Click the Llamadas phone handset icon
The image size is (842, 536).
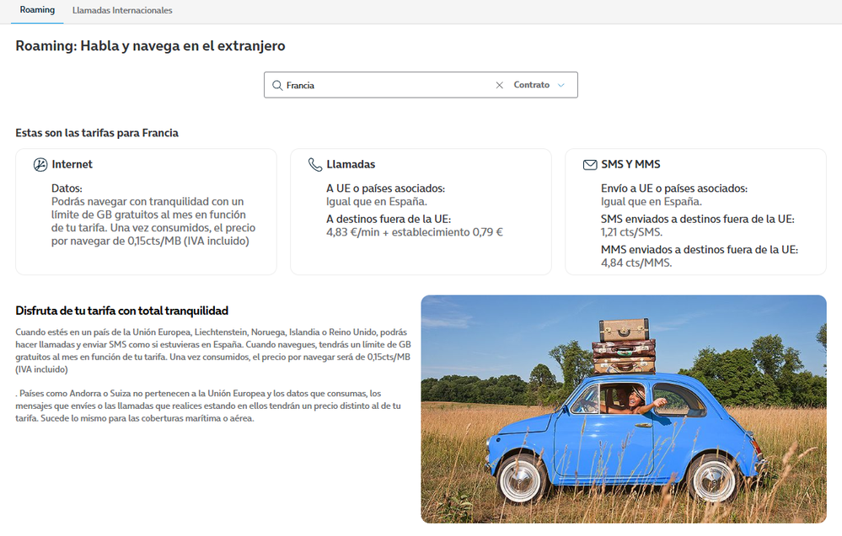coord(314,165)
